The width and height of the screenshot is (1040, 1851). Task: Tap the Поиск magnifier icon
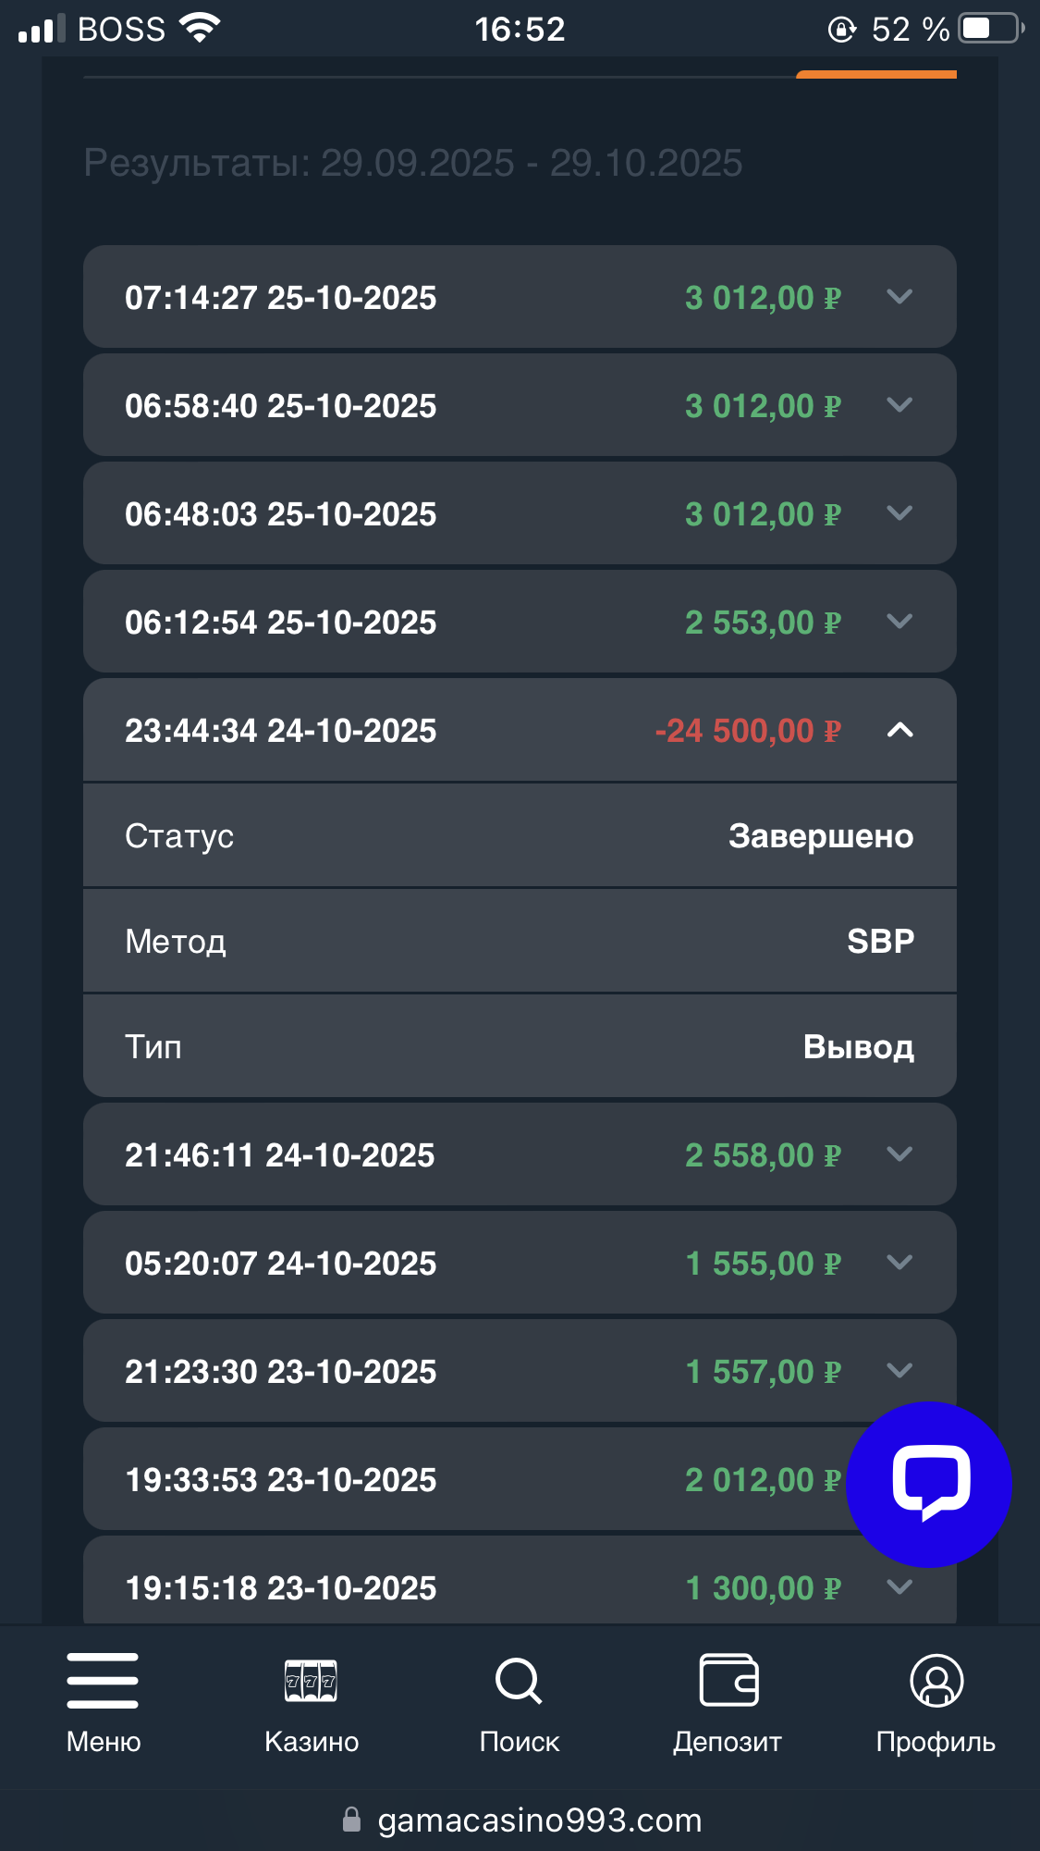click(519, 1681)
